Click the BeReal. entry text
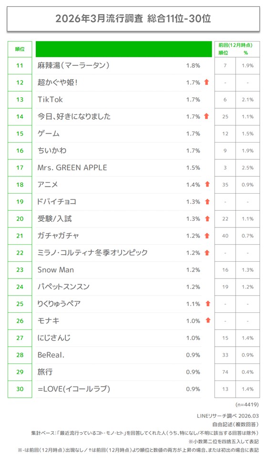267x464 pixels. click(x=51, y=355)
